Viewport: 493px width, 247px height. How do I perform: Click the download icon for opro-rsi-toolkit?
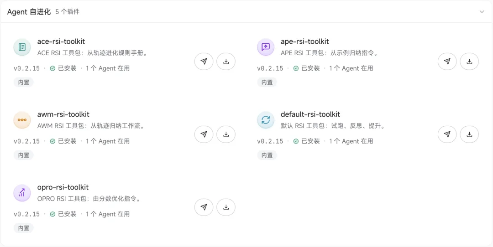pyautogui.click(x=226, y=207)
